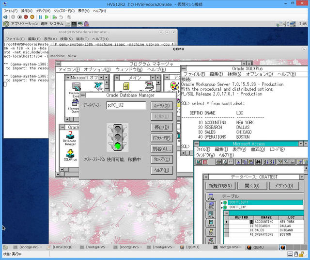The image size is (310, 260).
Task: Click the Design View icon in Access toolbar
Action: (x=199, y=162)
